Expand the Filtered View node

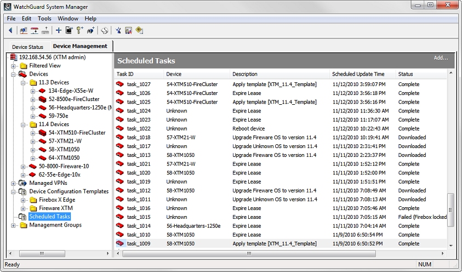point(14,66)
